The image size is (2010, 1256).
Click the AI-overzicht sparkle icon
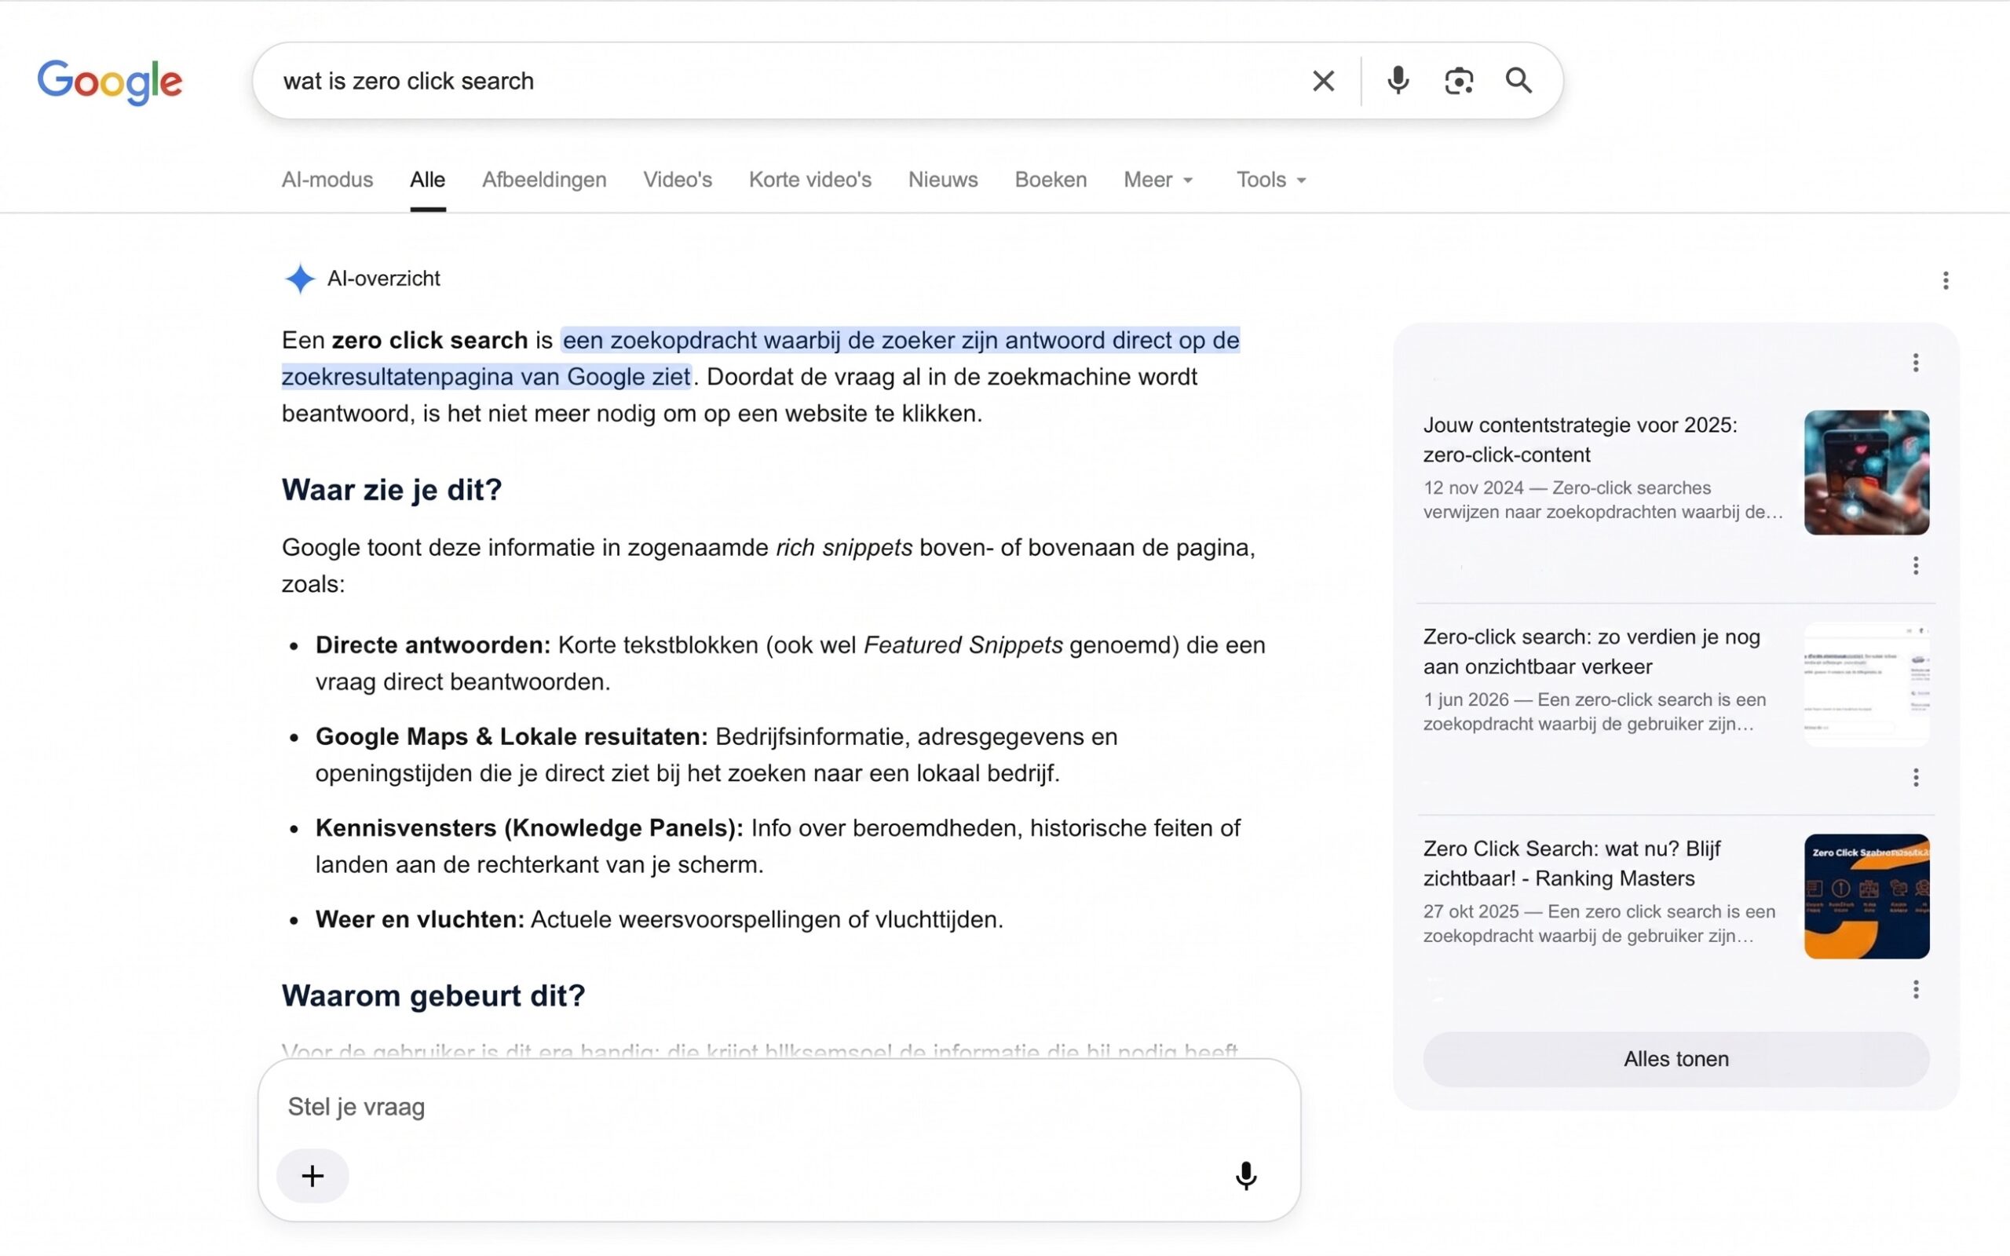300,278
